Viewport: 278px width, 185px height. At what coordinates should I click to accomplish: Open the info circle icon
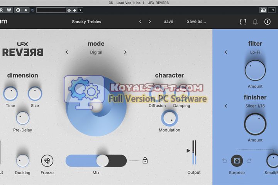click(x=267, y=22)
